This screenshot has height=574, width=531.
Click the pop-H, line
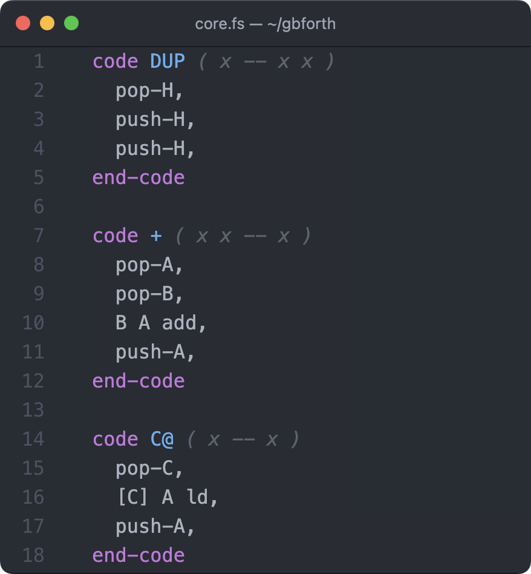point(149,90)
